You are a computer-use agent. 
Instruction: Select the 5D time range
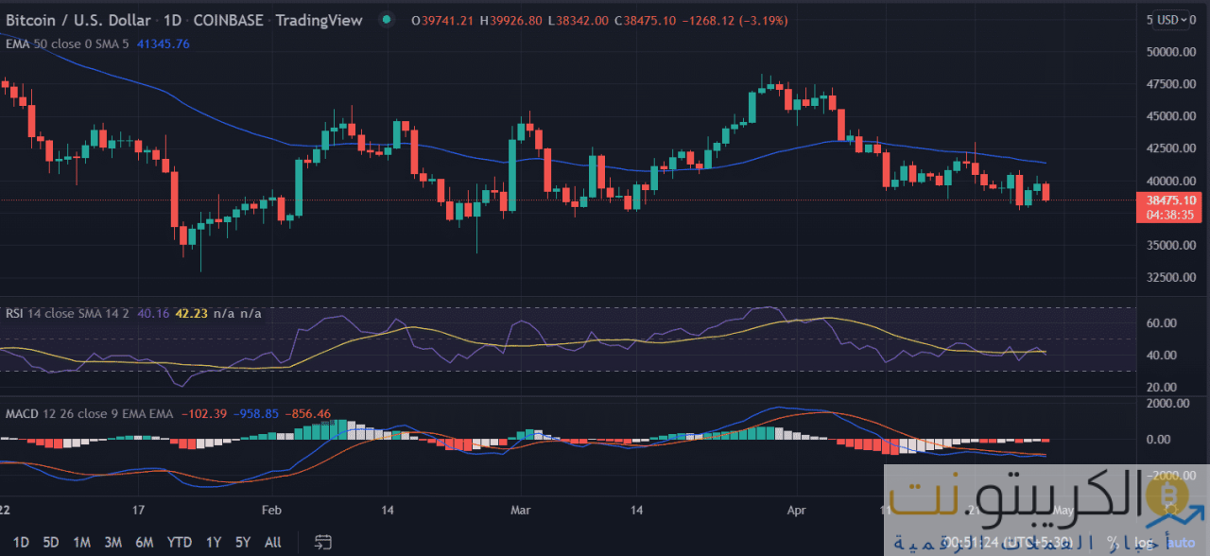coord(51,542)
